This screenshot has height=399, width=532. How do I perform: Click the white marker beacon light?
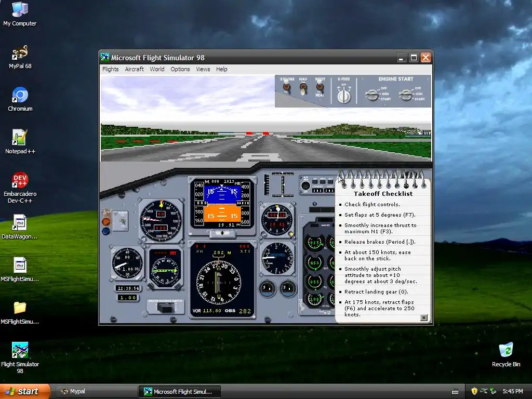pos(106,212)
